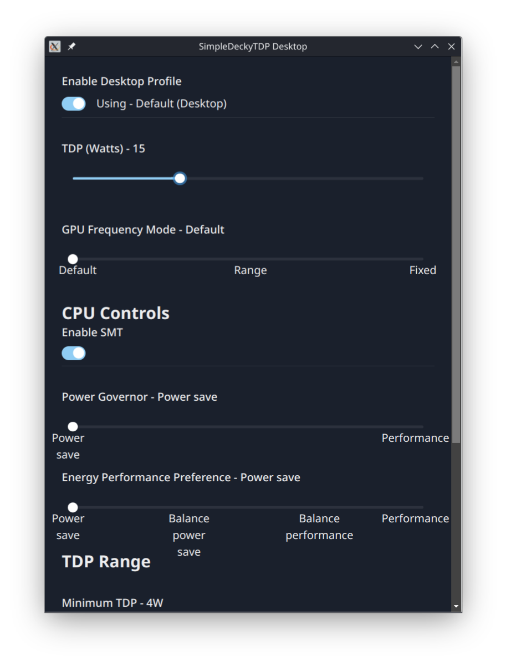Disable the Enable SMT switch
Viewport: 506px width, 665px height.
pyautogui.click(x=74, y=354)
